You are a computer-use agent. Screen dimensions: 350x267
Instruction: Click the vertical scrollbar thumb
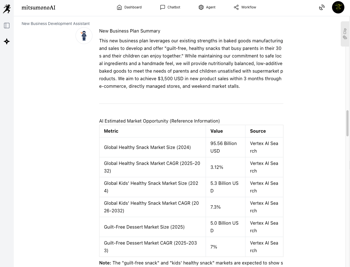click(347, 123)
